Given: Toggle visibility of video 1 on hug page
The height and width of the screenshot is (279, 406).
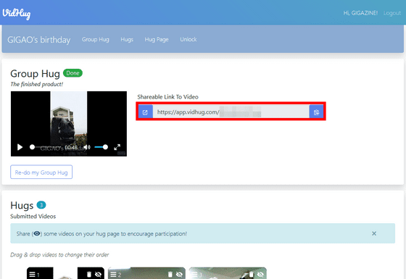Looking at the screenshot, I should (98, 275).
